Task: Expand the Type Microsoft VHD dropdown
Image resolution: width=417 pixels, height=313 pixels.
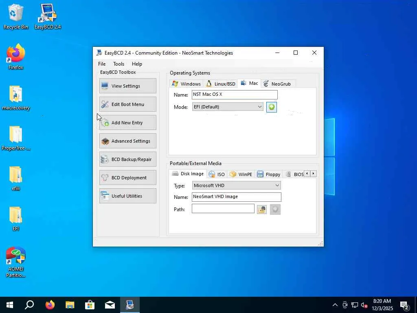Action: click(237, 185)
